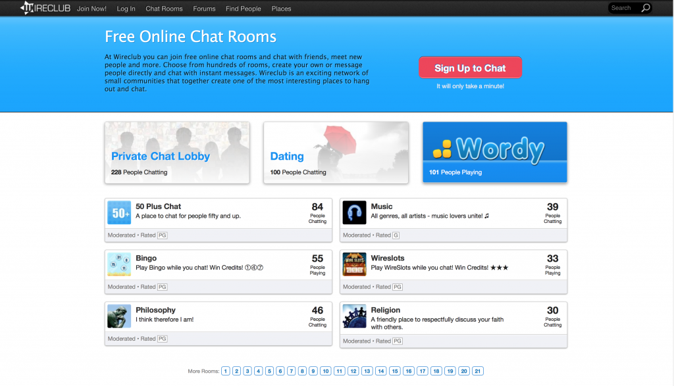The height and width of the screenshot is (386, 674).
Task: Go to More Rooms page 10
Action: pyautogui.click(x=326, y=371)
